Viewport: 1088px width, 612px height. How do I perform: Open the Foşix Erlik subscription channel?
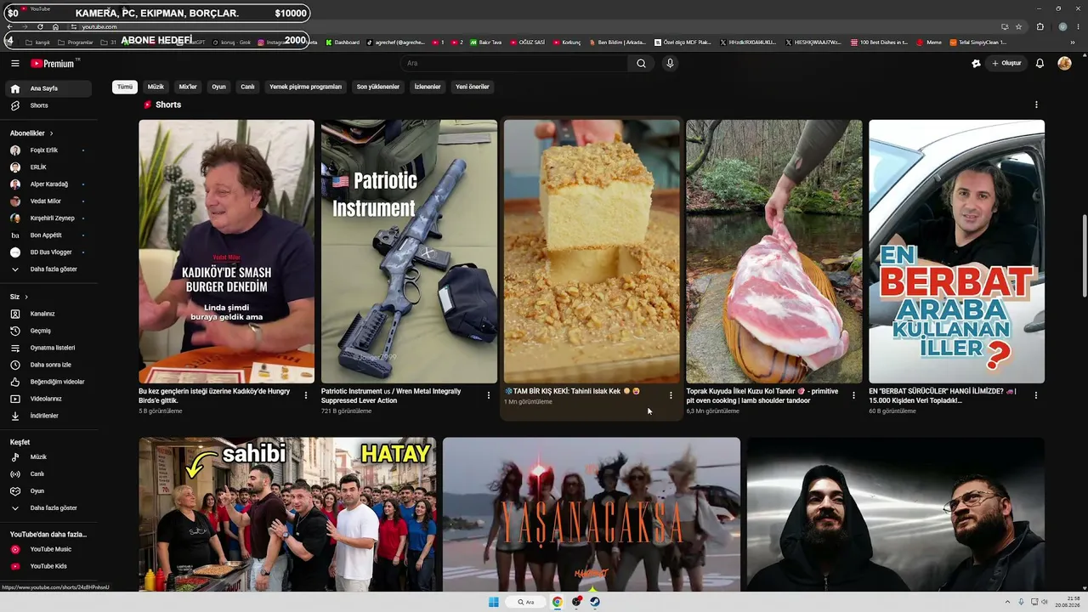[48, 150]
